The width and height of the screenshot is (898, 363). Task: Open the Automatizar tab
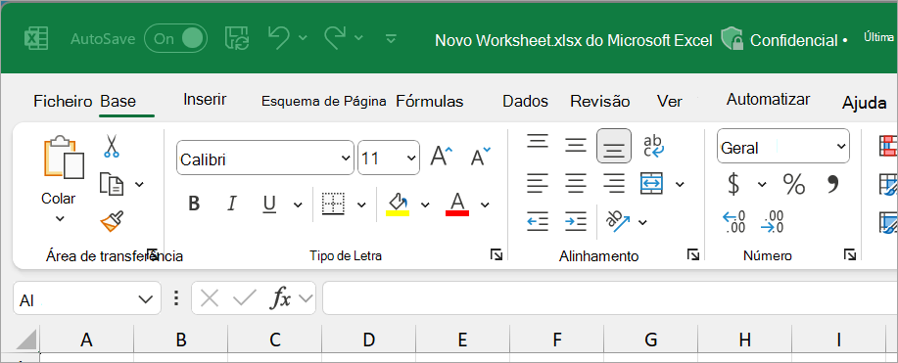(x=768, y=100)
